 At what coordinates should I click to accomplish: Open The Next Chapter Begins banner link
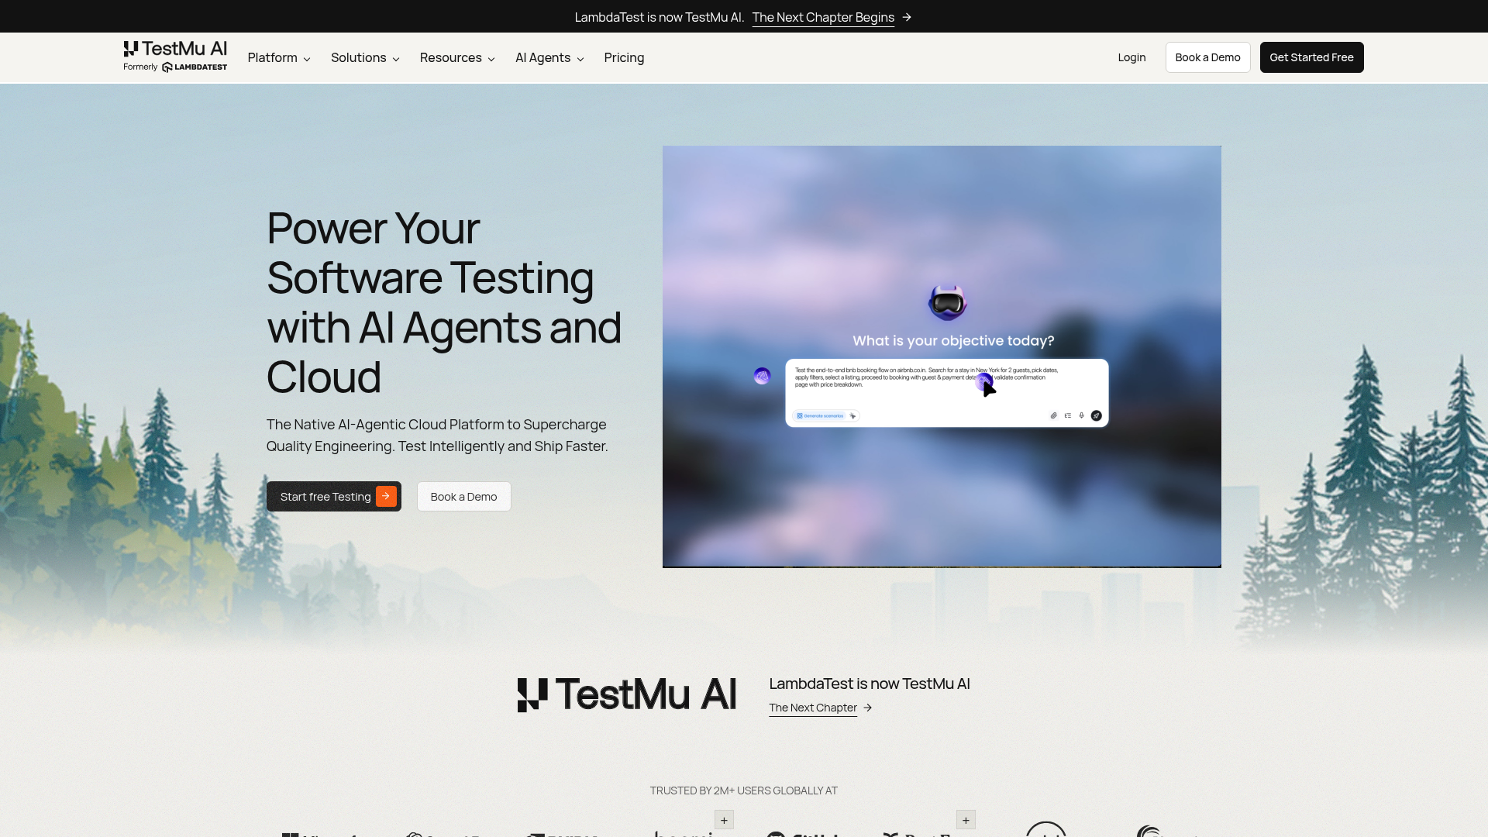[823, 17]
